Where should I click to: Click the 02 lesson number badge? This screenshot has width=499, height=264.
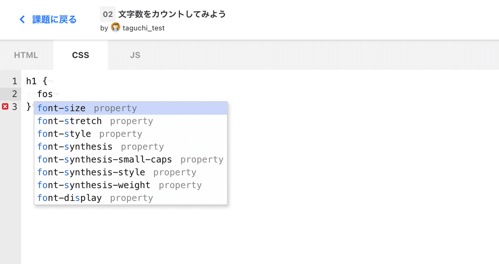click(x=108, y=14)
